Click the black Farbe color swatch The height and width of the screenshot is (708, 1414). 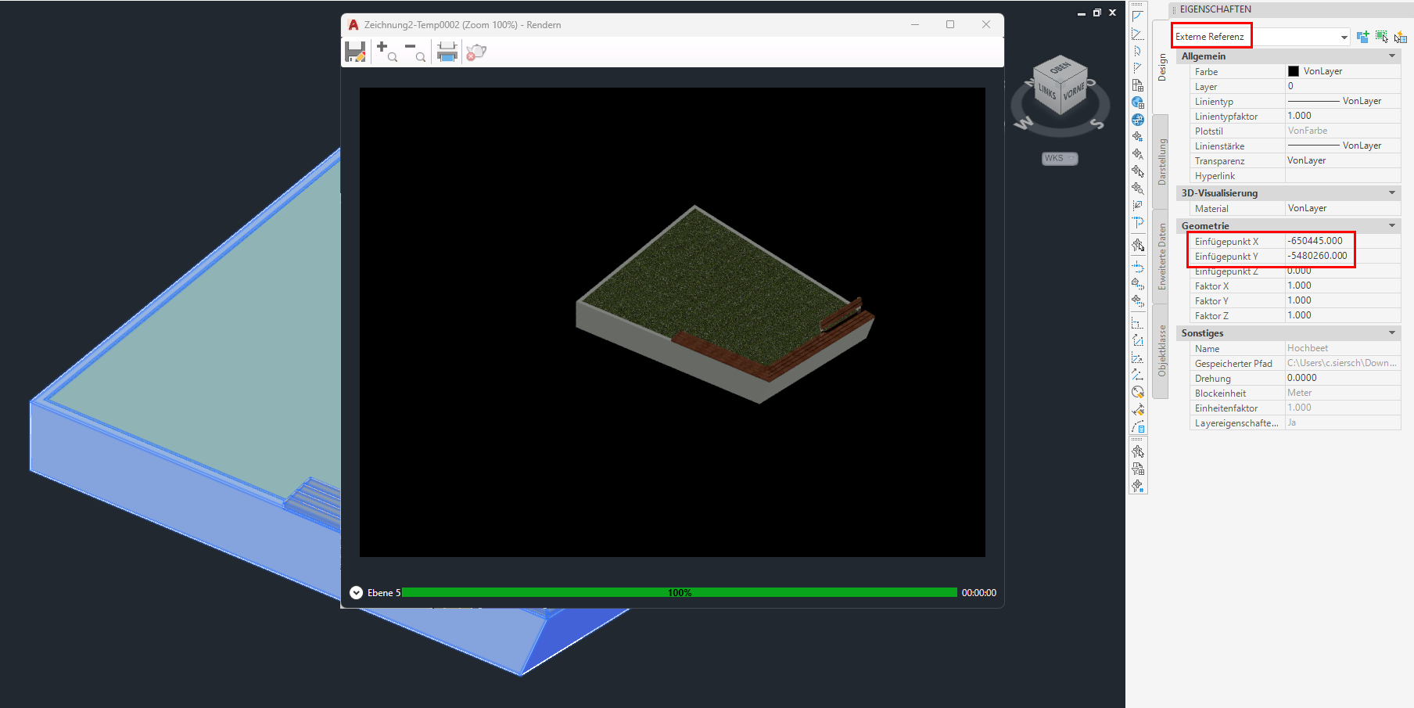click(x=1294, y=71)
